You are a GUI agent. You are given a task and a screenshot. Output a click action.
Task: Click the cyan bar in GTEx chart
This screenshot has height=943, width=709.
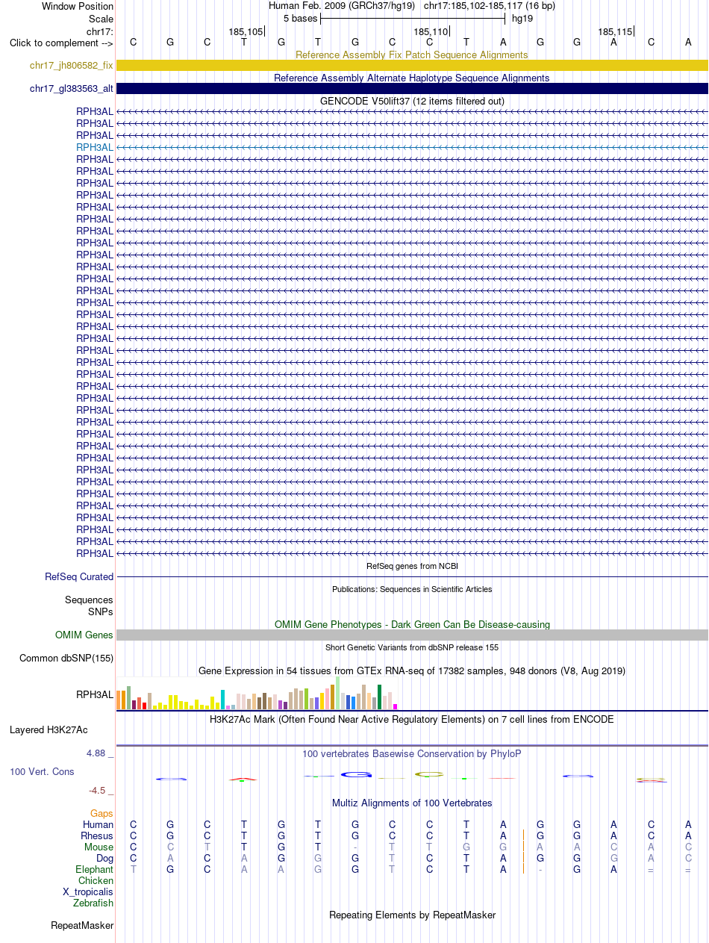point(223,700)
